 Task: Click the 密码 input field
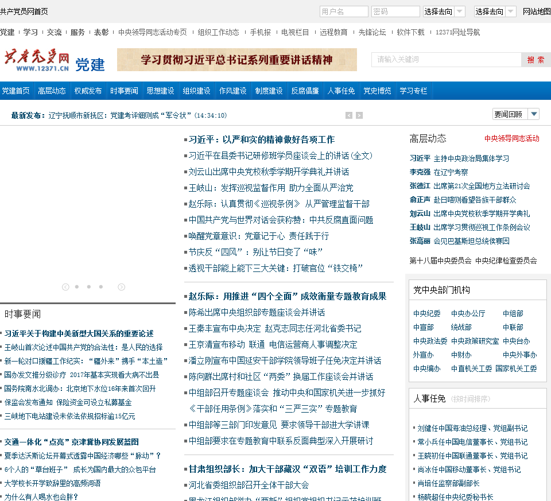(x=395, y=11)
